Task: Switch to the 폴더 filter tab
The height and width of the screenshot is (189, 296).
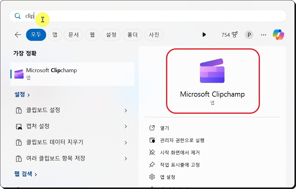Action: point(132,35)
